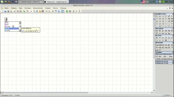174x97 pixels.
Task: Insert ctg function from Функции panel
Action: [166, 47]
